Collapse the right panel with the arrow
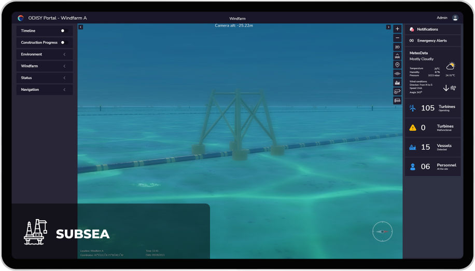 (x=388, y=27)
